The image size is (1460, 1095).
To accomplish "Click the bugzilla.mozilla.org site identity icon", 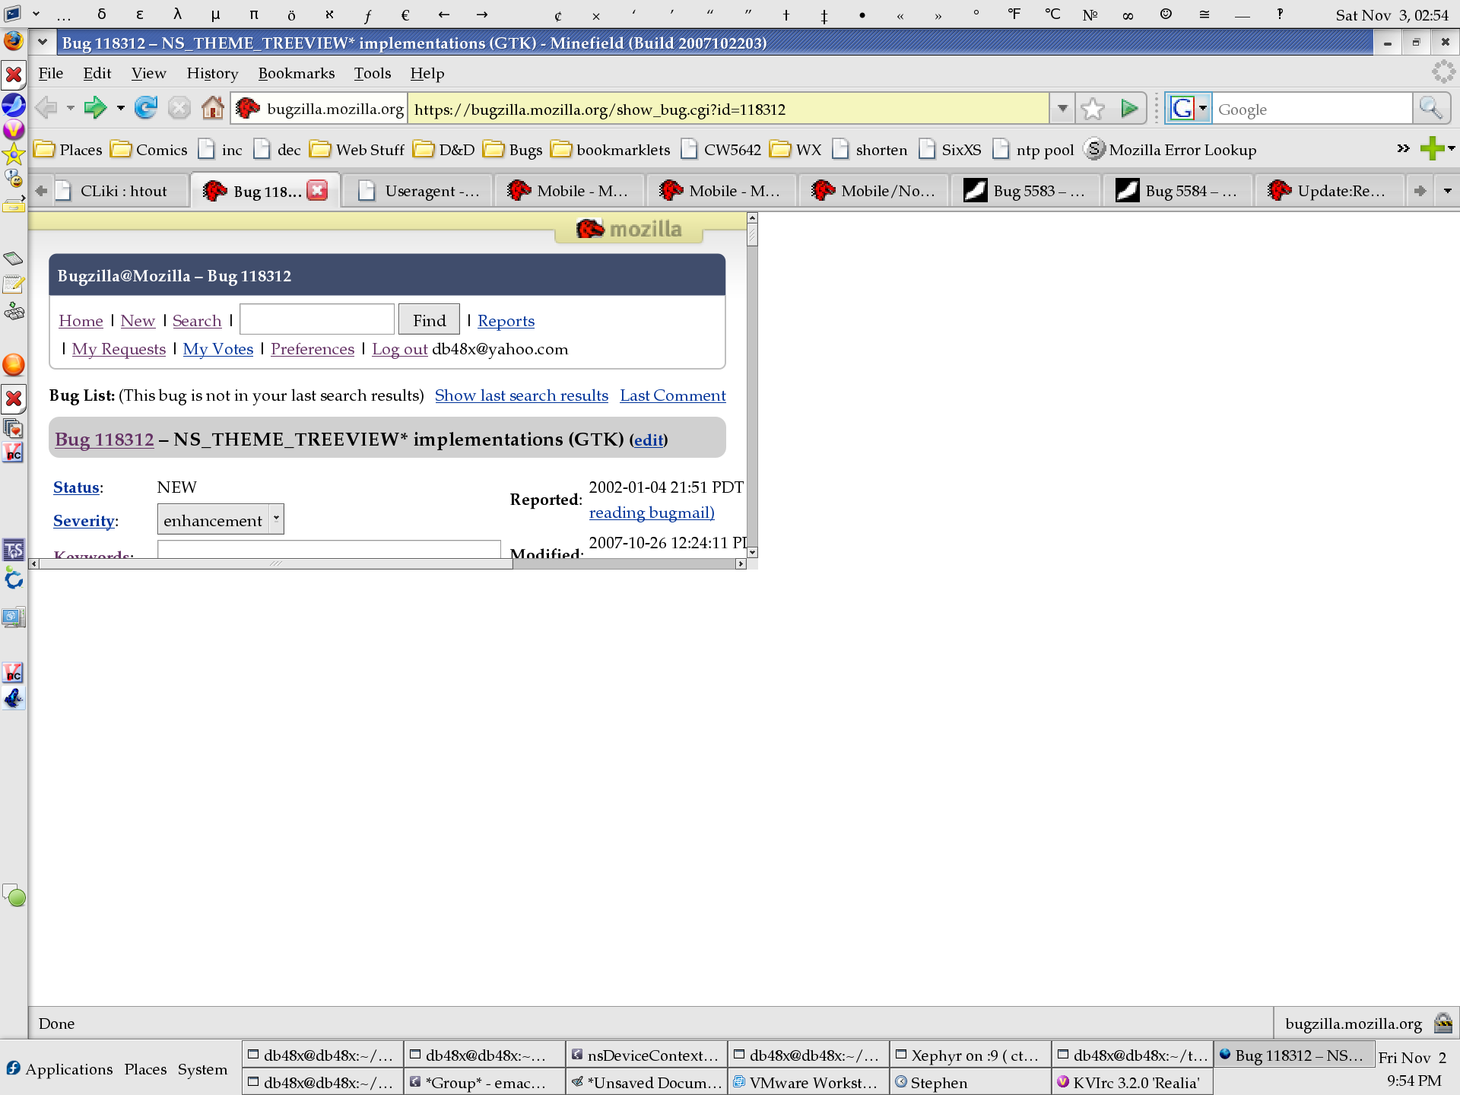I will point(248,109).
